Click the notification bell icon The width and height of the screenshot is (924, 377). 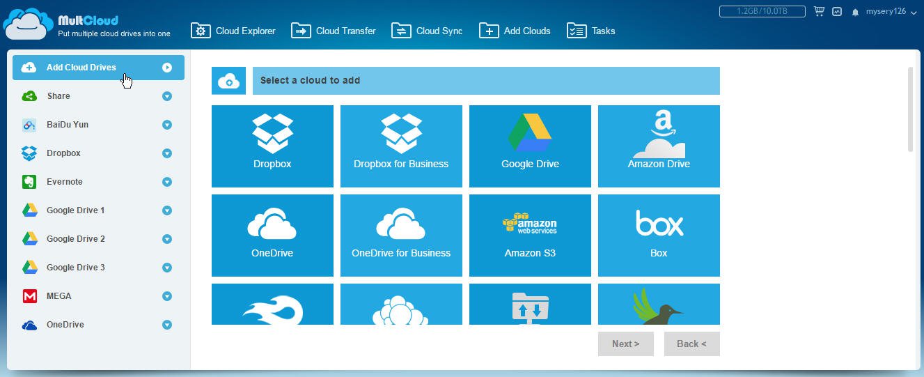tap(855, 13)
